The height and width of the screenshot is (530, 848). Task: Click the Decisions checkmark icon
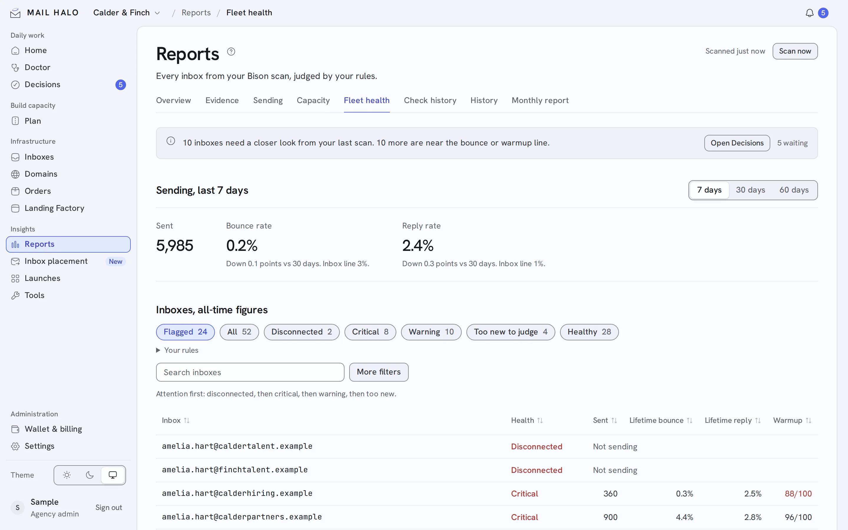(x=15, y=85)
